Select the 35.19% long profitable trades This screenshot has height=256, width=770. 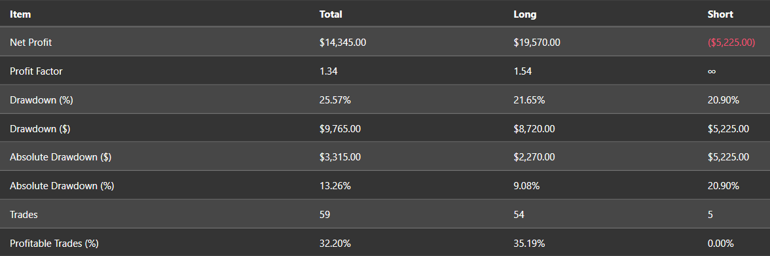529,243
